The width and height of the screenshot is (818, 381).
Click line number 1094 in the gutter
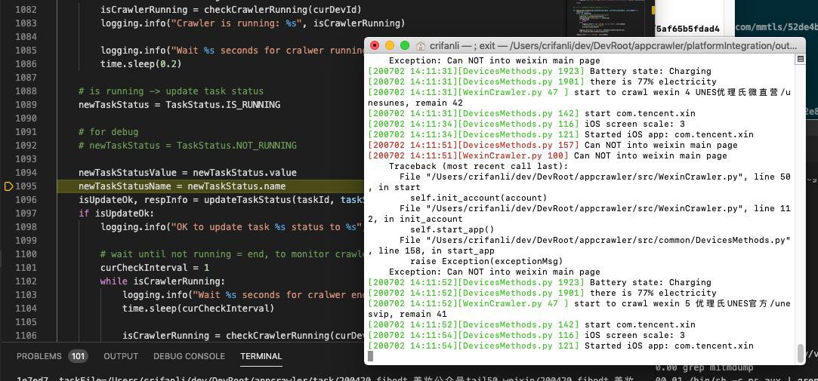26,173
